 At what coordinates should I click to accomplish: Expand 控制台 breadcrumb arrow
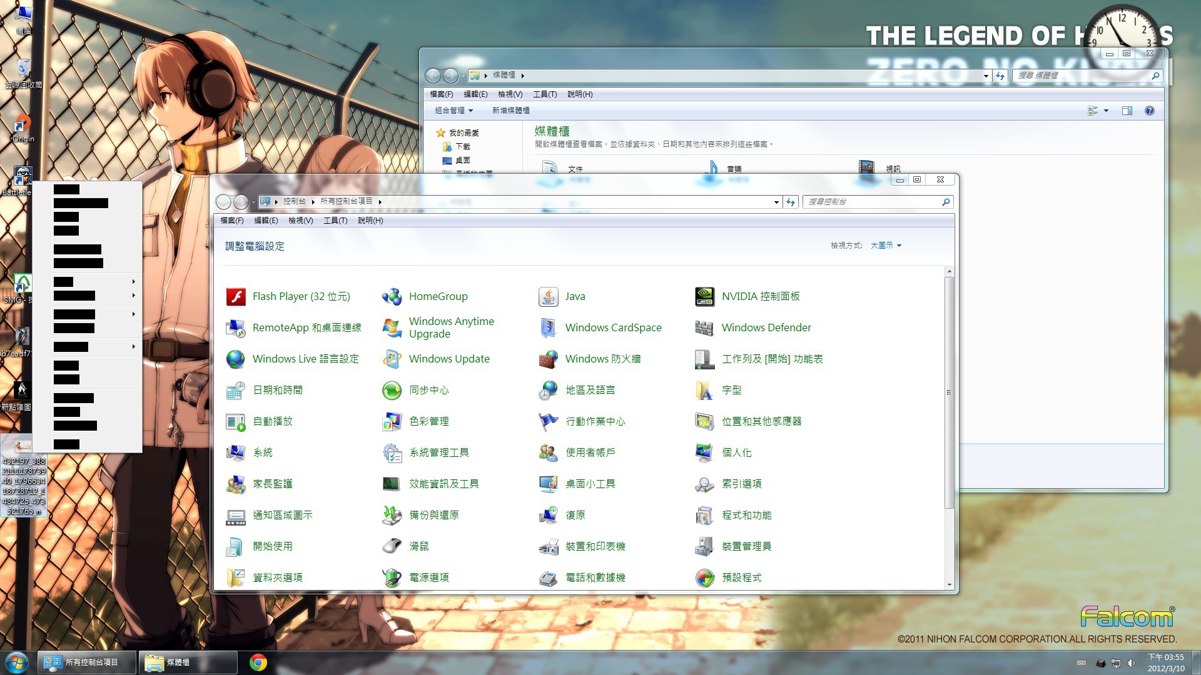[x=313, y=202]
